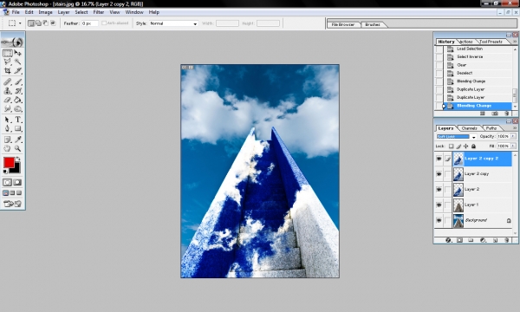The height and width of the screenshot is (312, 520).
Task: Choose the Paint Bucket tool
Action: (17, 100)
